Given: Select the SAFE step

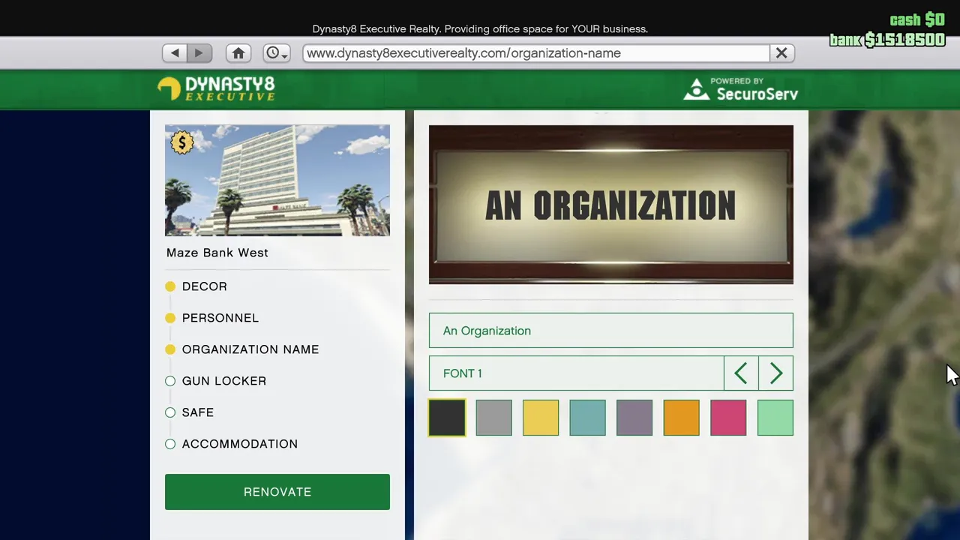Looking at the screenshot, I should pyautogui.click(x=190, y=412).
